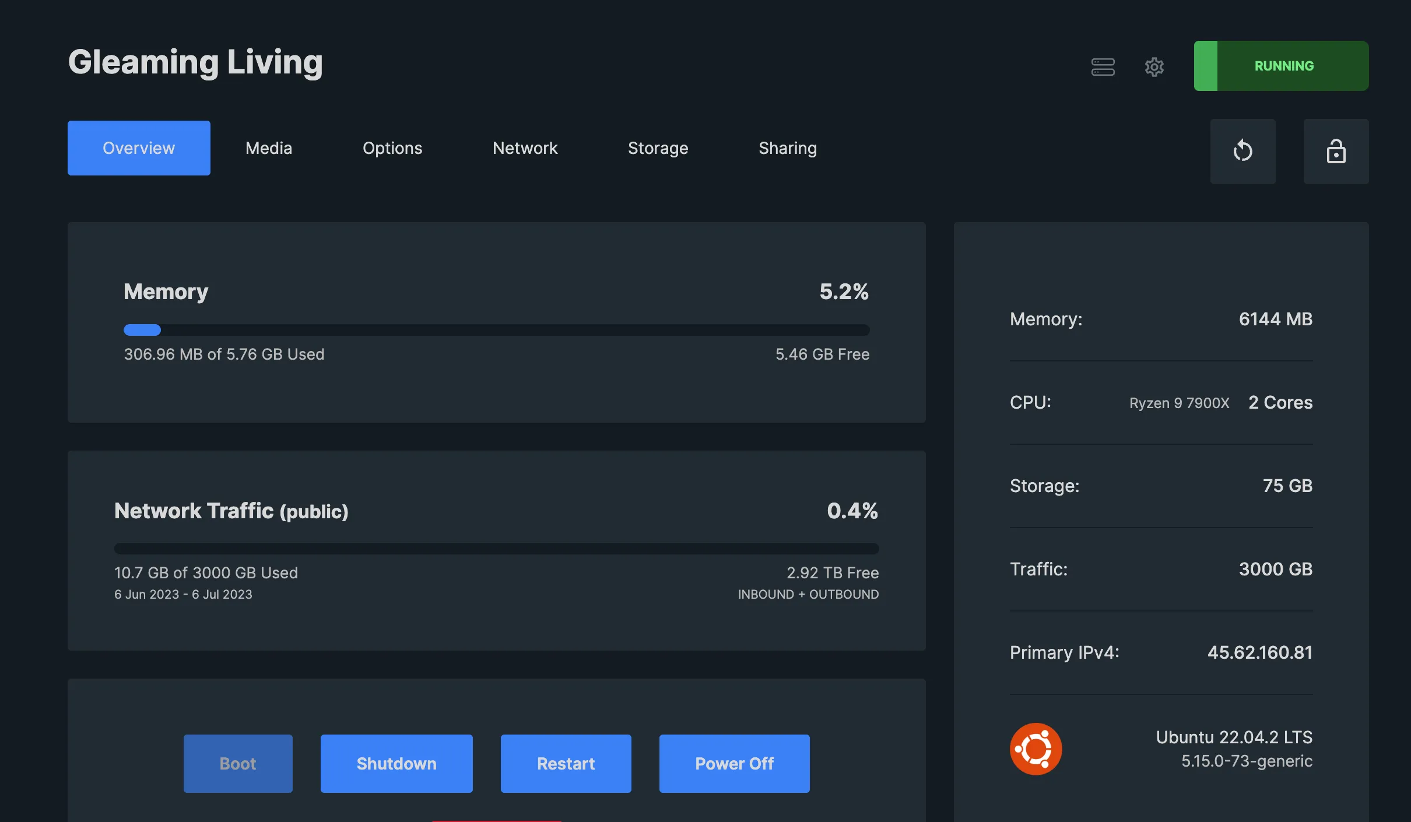Open the settings gear icon
The height and width of the screenshot is (822, 1411).
pos(1154,66)
